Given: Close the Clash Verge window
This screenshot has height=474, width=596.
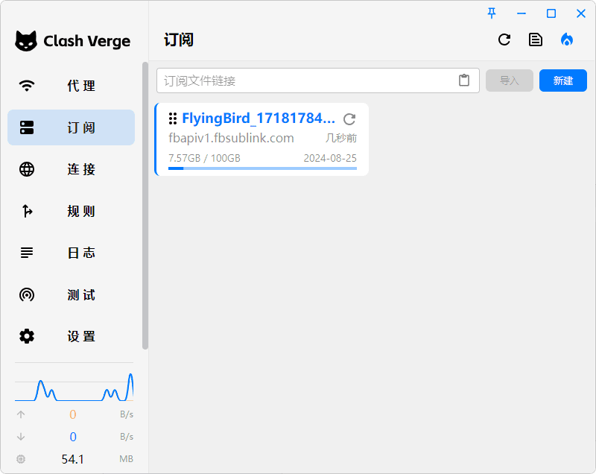Looking at the screenshot, I should click(581, 13).
